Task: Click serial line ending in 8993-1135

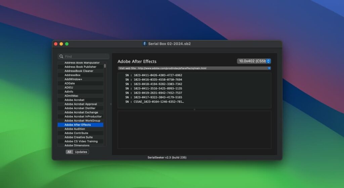Action: tap(154, 88)
